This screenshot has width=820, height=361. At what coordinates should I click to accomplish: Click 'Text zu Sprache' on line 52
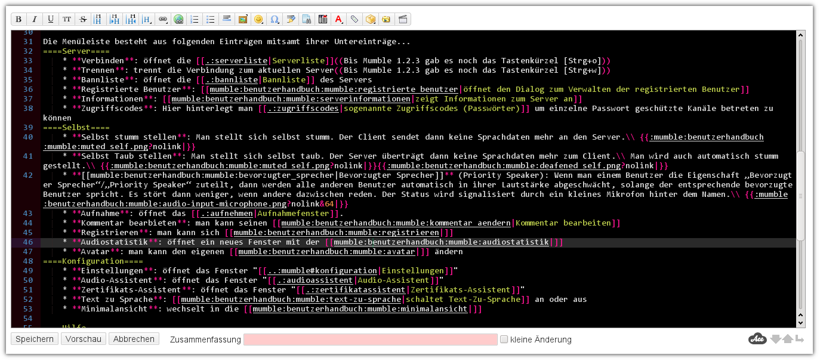pos(117,300)
